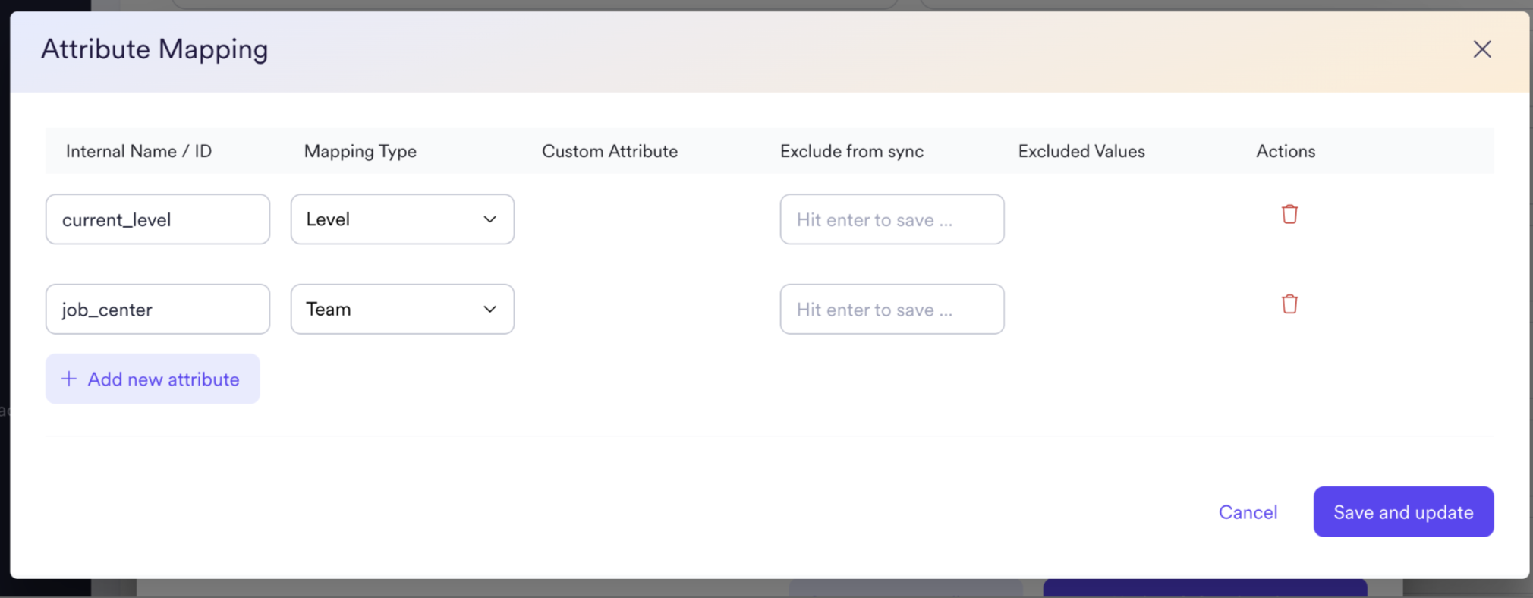Click the Mapping Type column header
The height and width of the screenshot is (598, 1533).
click(360, 151)
